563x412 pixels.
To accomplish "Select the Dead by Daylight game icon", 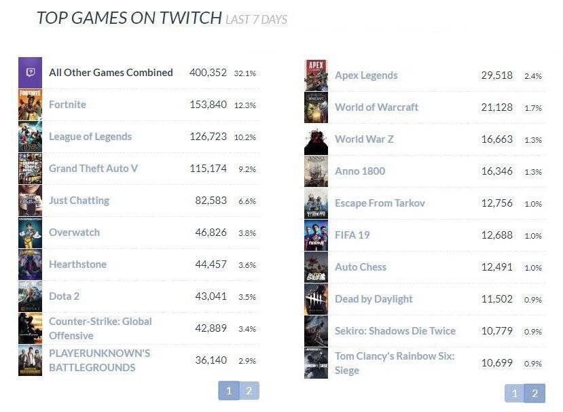I will pyautogui.click(x=316, y=299).
